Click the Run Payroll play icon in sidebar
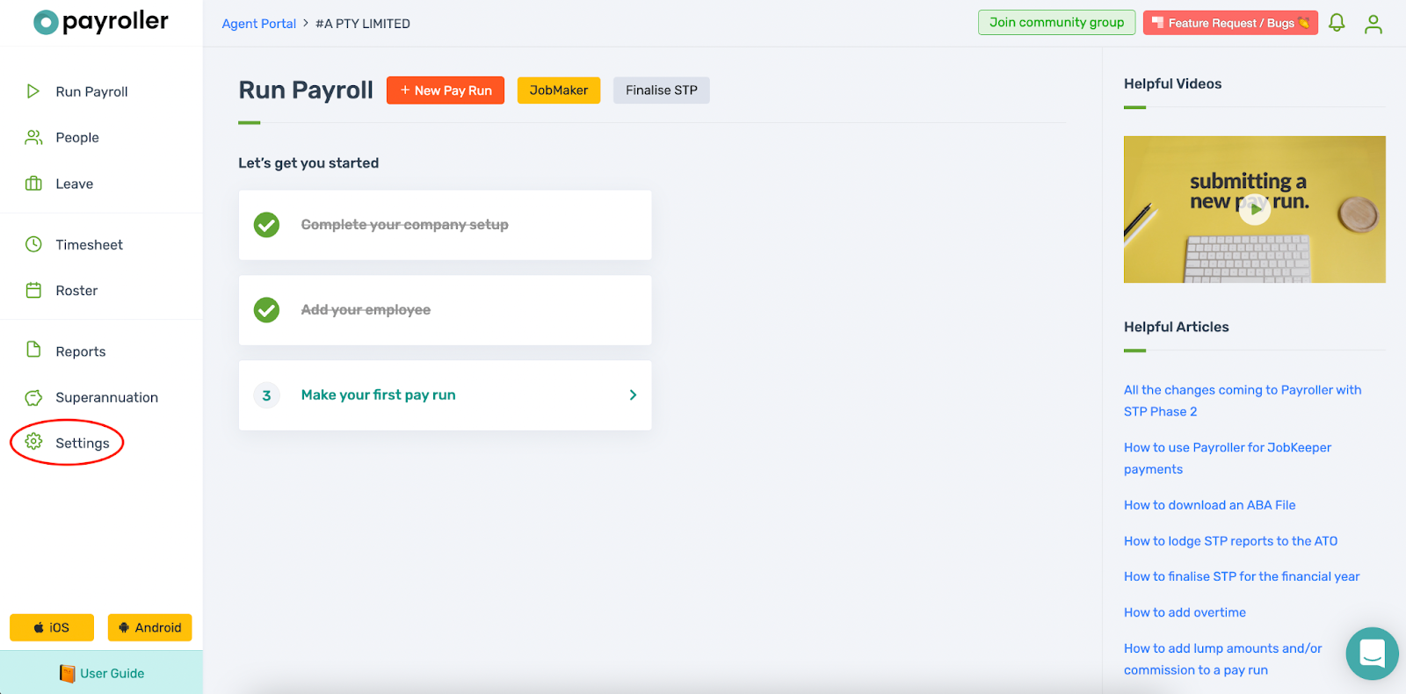Image resolution: width=1406 pixels, height=694 pixels. 33,91
